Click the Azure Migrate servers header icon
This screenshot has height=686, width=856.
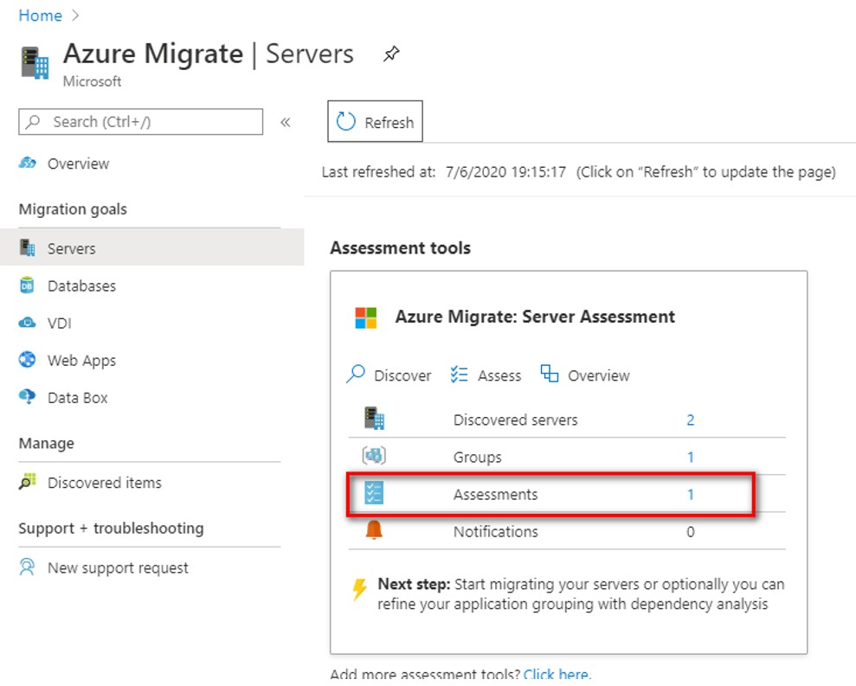tap(35, 63)
